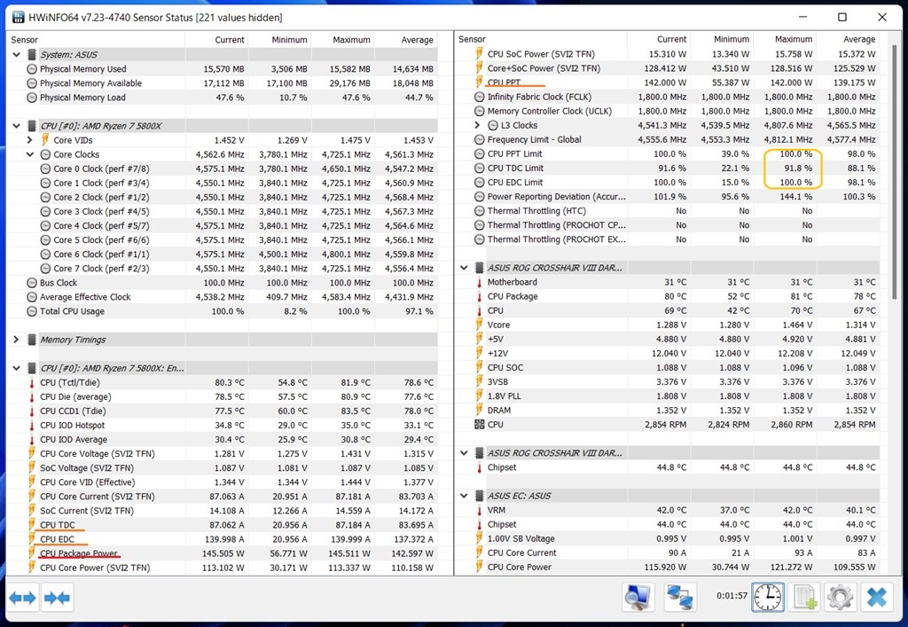This screenshot has width=908, height=627.
Task: Click the CPU PPT lightning icon
Action: point(480,82)
